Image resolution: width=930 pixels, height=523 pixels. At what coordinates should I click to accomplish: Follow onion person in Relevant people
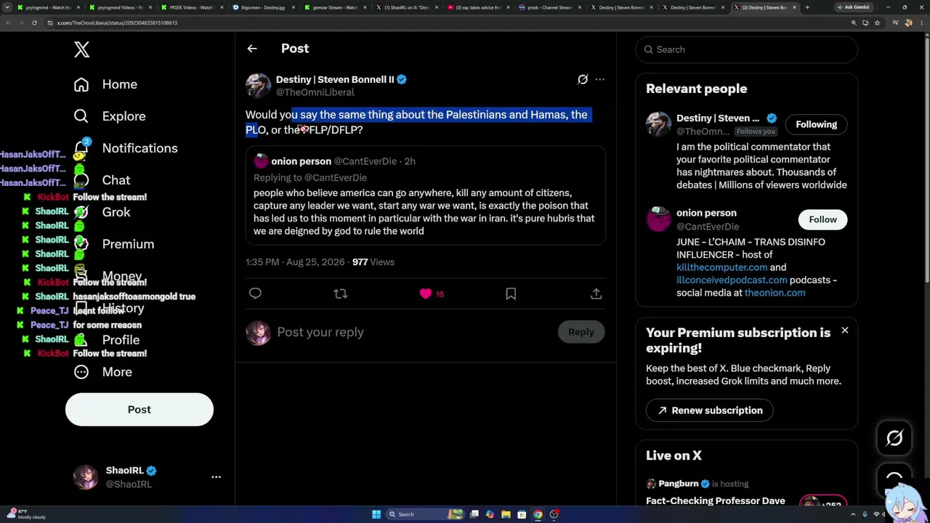click(822, 219)
